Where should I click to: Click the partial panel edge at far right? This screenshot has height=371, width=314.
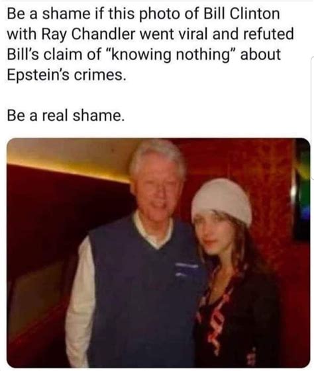click(x=312, y=118)
